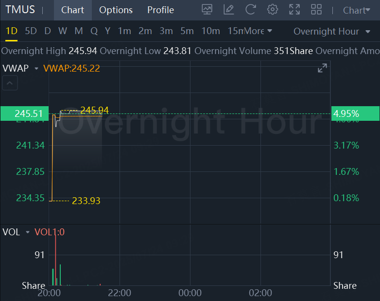This screenshot has height=301, width=380.
Task: Select the 1D timeframe
Action: pos(11,31)
